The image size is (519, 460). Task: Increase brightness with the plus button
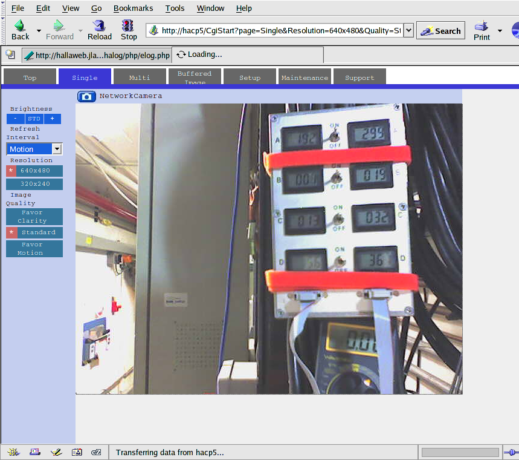tap(53, 119)
